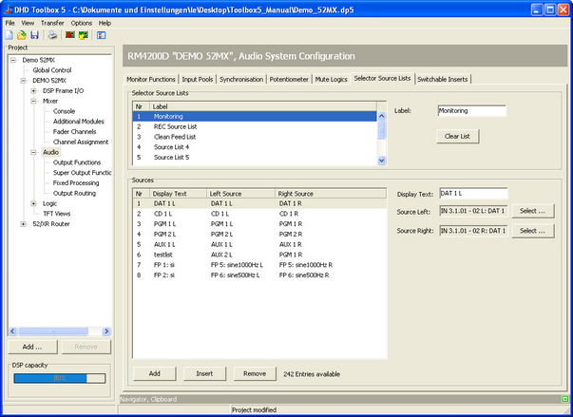This screenshot has width=573, height=417.
Task: Select Fader Channels tree item
Action: [x=74, y=131]
